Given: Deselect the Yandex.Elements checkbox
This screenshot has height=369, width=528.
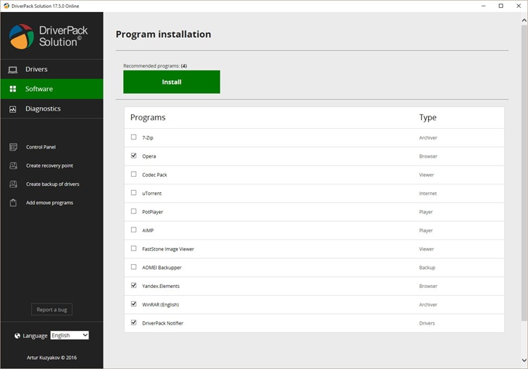Looking at the screenshot, I should click(134, 286).
